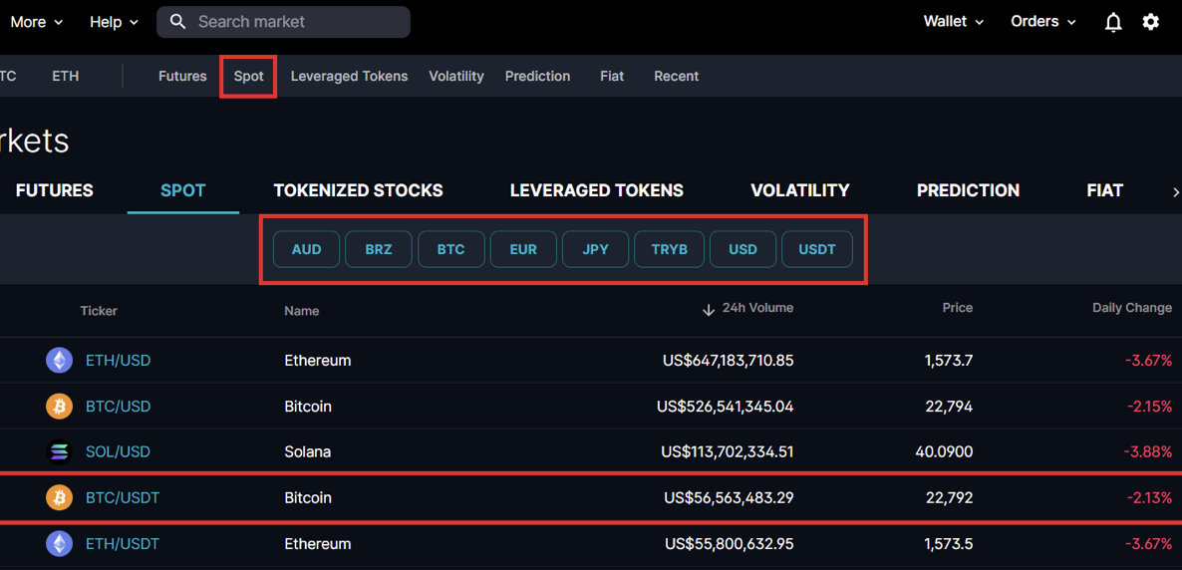Sort by the Name column header
The width and height of the screenshot is (1182, 570).
[302, 311]
